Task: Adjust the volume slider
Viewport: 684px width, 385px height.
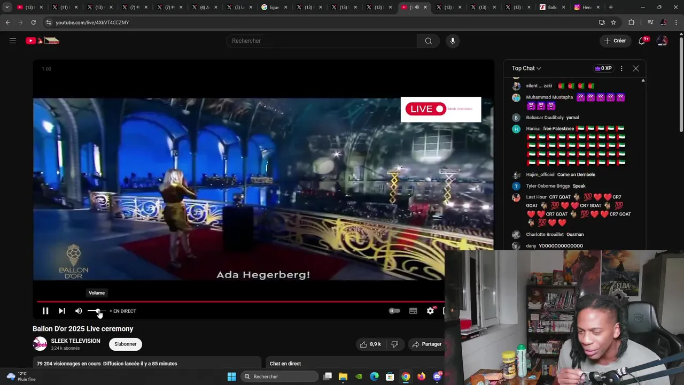Action: pos(97,311)
